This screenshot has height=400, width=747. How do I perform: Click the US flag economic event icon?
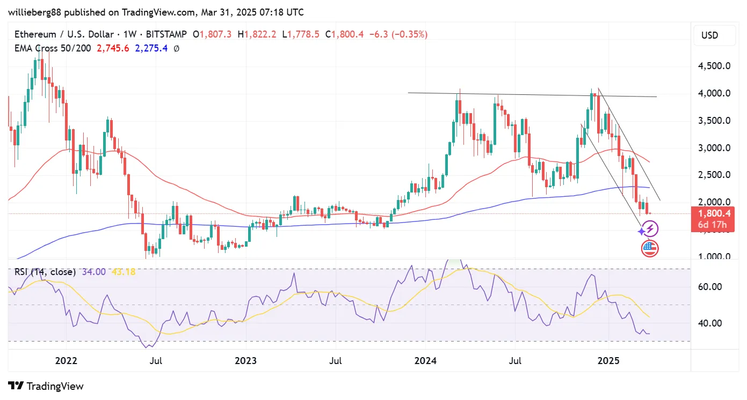point(650,248)
